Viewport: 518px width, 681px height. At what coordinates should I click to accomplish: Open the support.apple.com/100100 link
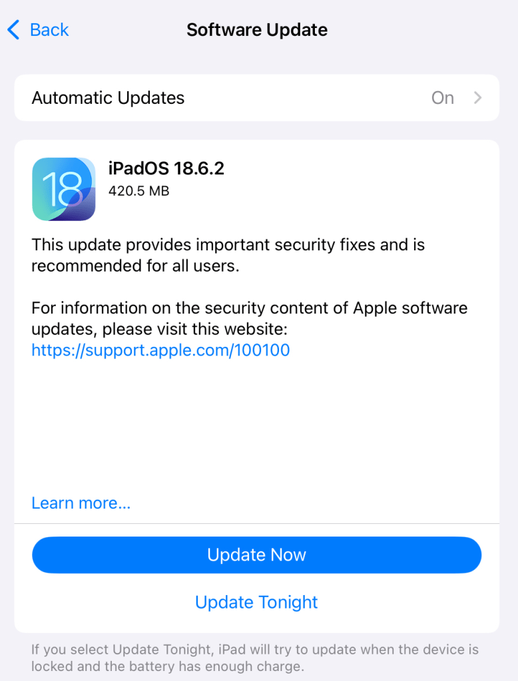(160, 350)
